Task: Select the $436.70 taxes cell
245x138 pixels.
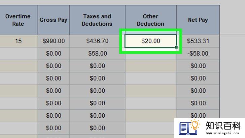Action: tap(97, 41)
